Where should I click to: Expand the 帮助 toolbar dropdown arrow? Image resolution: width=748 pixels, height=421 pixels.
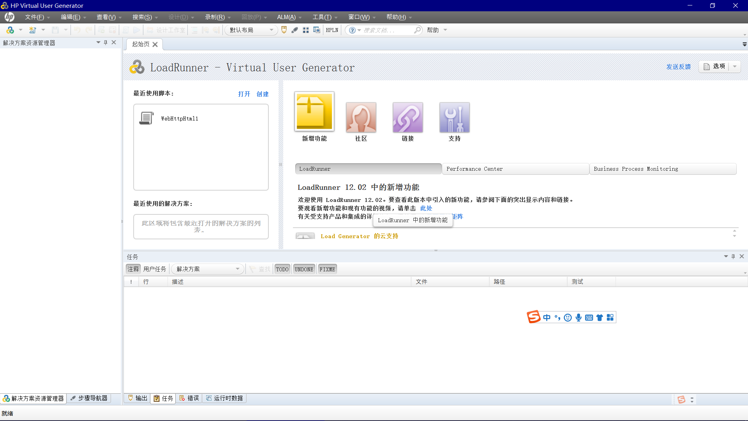pos(445,30)
